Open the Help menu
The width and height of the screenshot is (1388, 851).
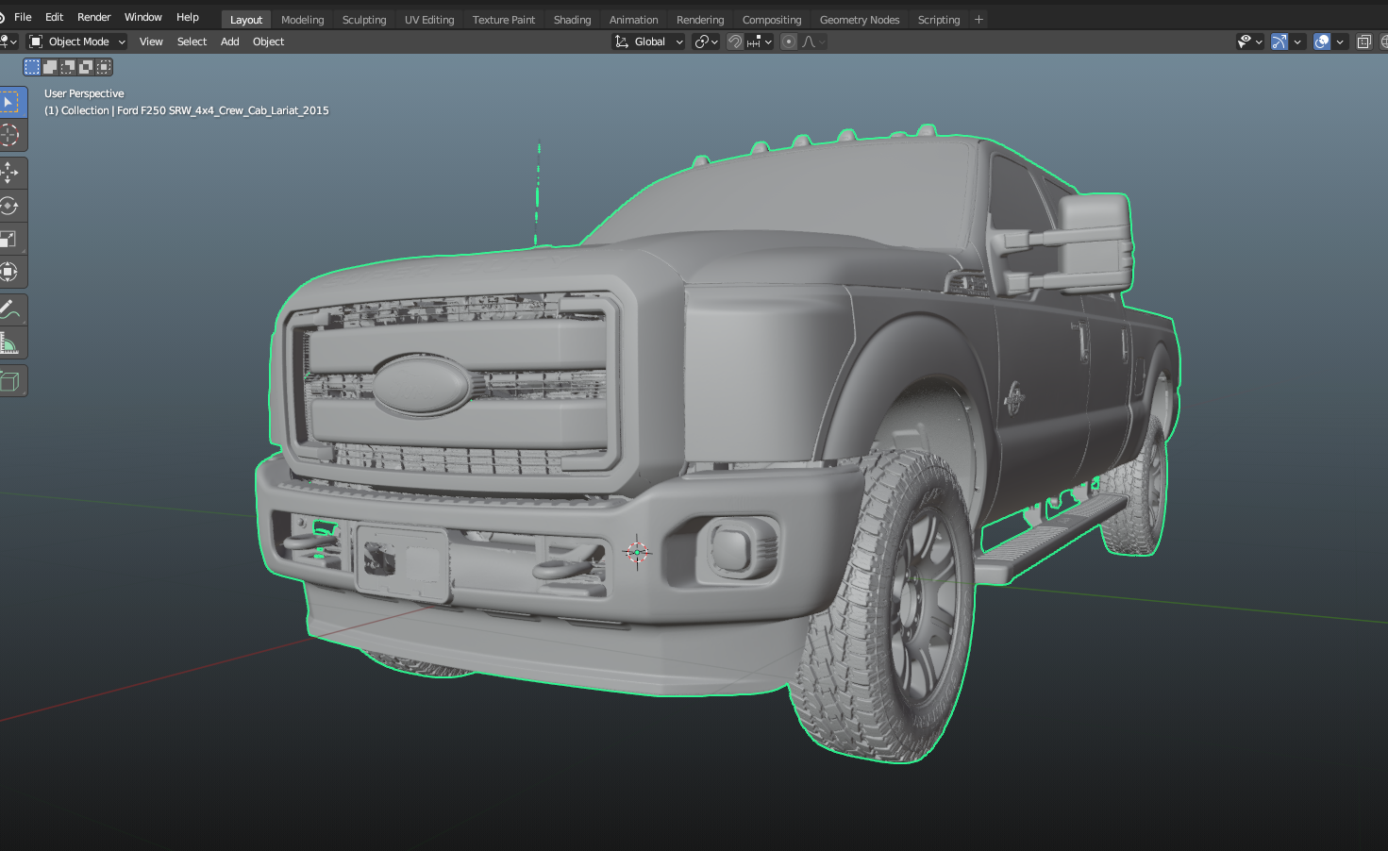pyautogui.click(x=188, y=17)
